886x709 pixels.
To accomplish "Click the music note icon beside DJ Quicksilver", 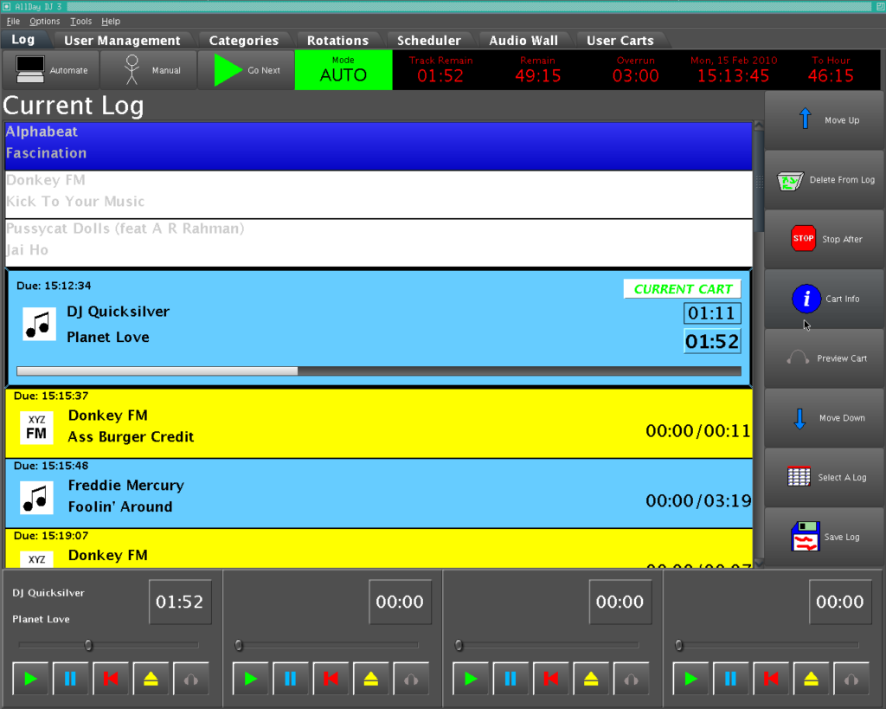I will [39, 324].
